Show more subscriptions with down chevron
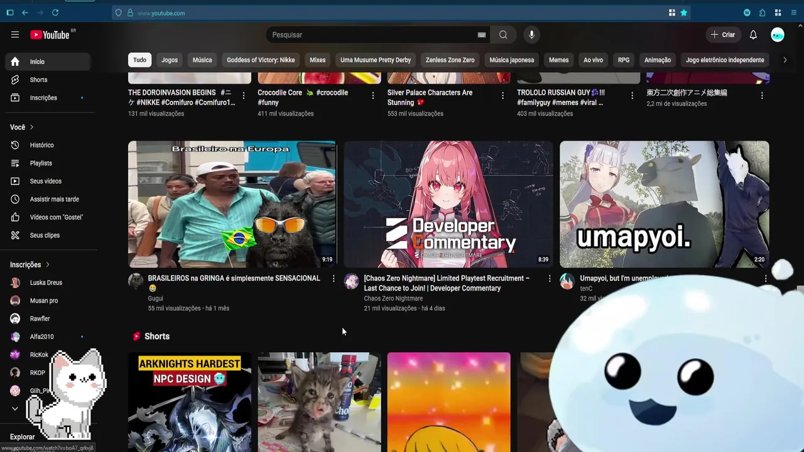 tap(15, 409)
